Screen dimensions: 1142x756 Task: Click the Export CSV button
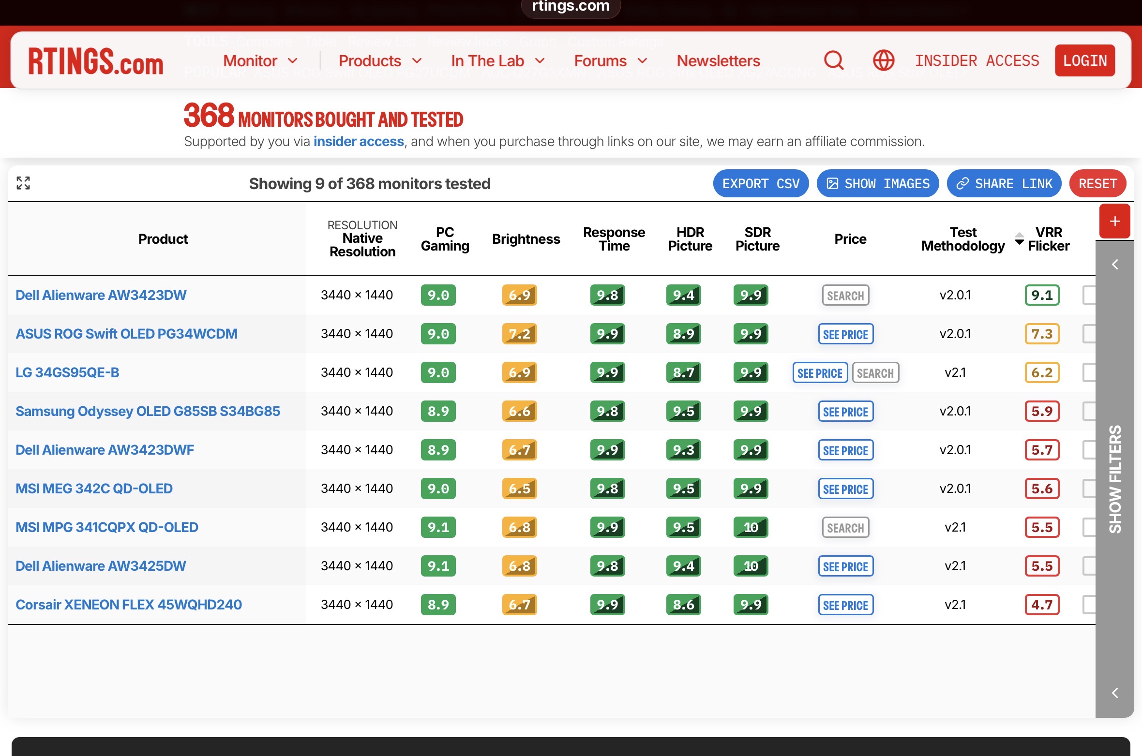click(760, 183)
